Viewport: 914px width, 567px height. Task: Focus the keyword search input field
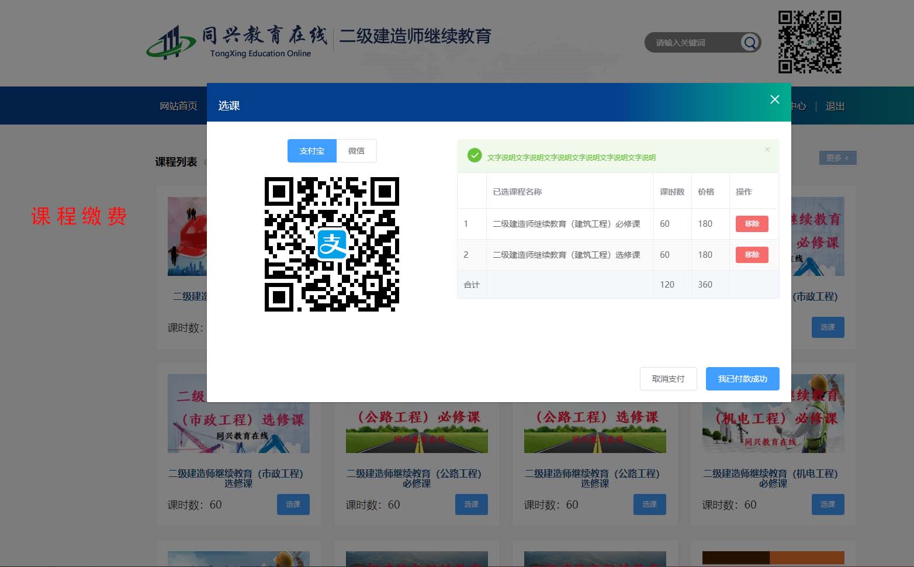coord(693,42)
